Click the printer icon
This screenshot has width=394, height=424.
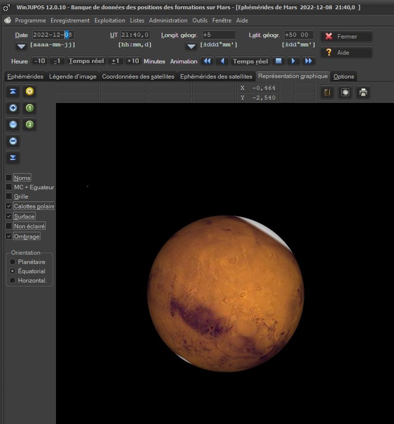point(363,92)
